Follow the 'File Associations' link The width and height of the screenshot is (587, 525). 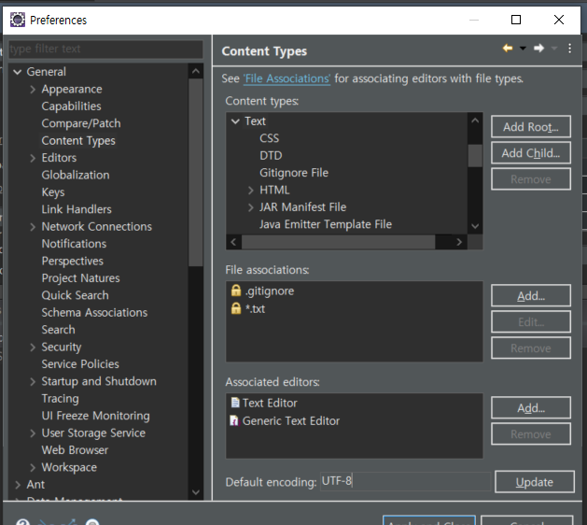(x=287, y=78)
